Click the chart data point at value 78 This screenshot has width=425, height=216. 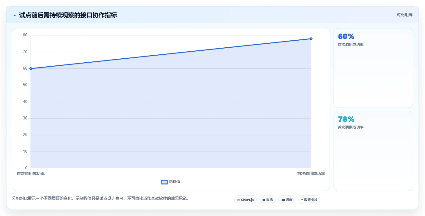[x=311, y=38]
